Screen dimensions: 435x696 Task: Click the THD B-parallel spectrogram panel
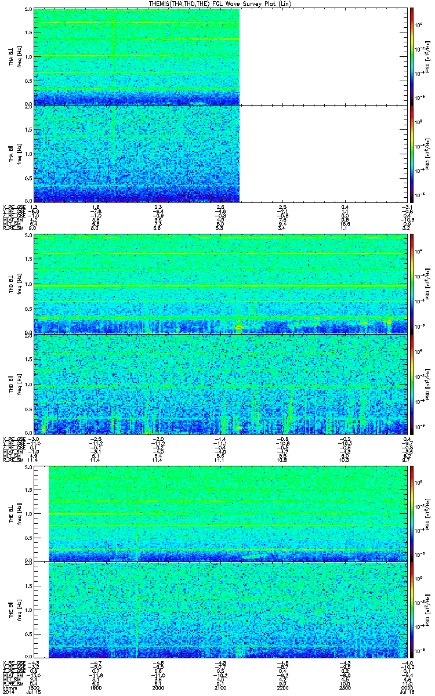coord(219,383)
